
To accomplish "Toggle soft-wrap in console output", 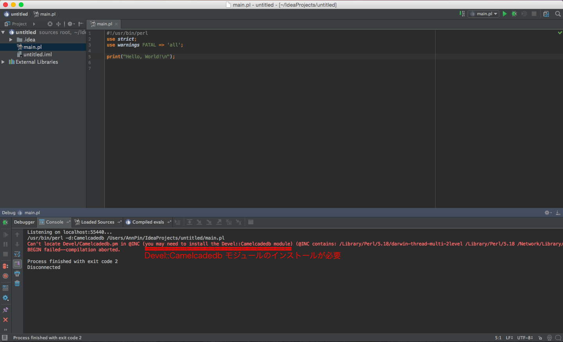I will click(x=17, y=254).
